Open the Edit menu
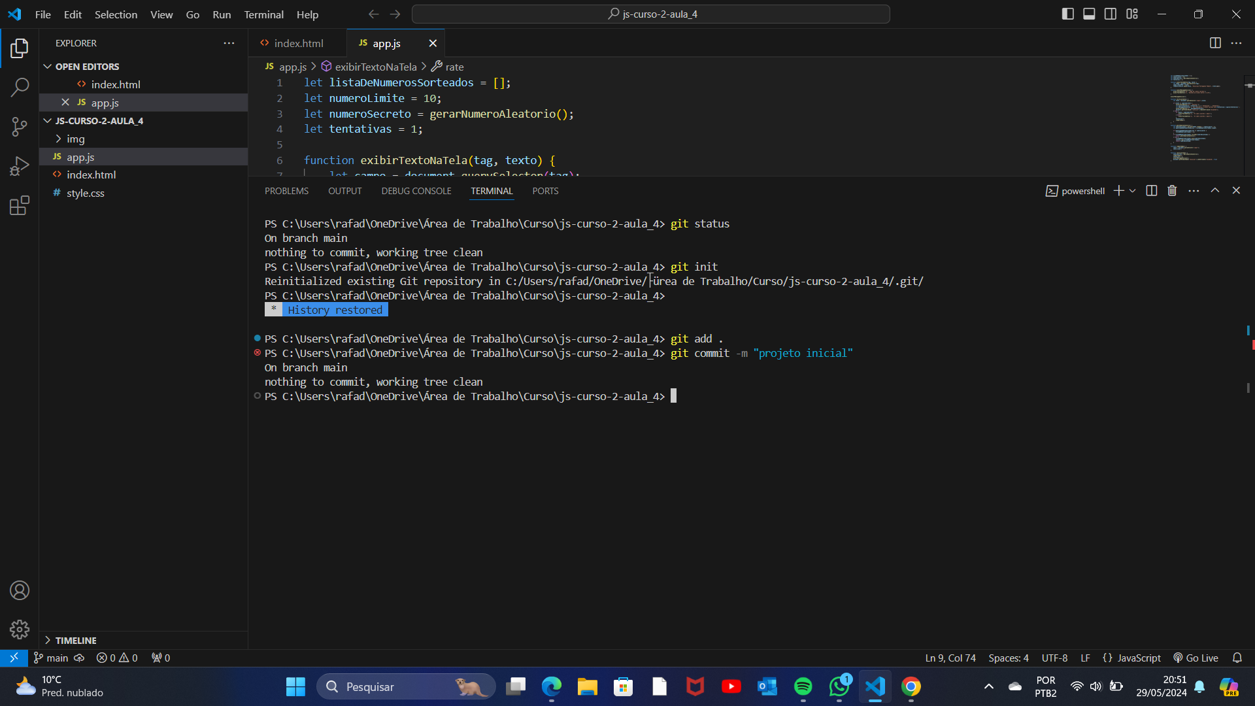Viewport: 1255px width, 706px height. coord(73,14)
